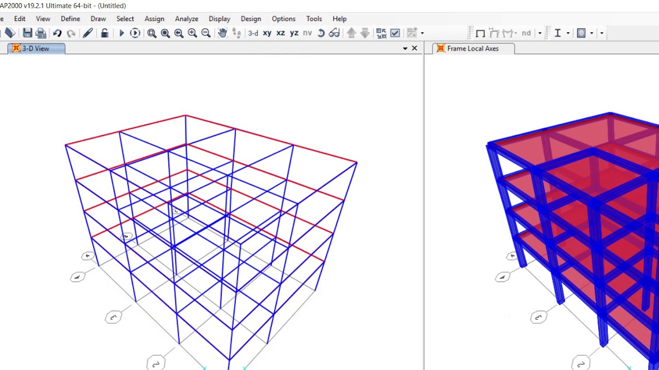Refresh the window with the pencil icon

coord(88,33)
